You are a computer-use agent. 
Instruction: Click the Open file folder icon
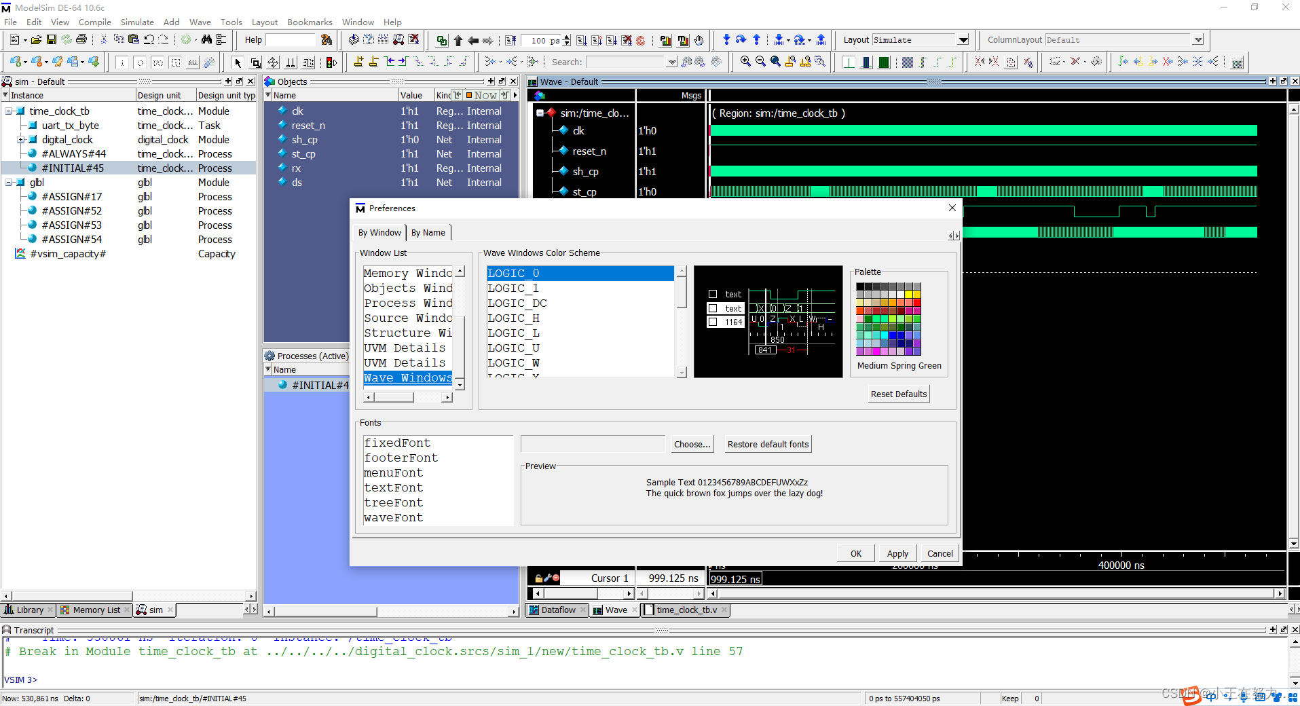click(x=36, y=40)
